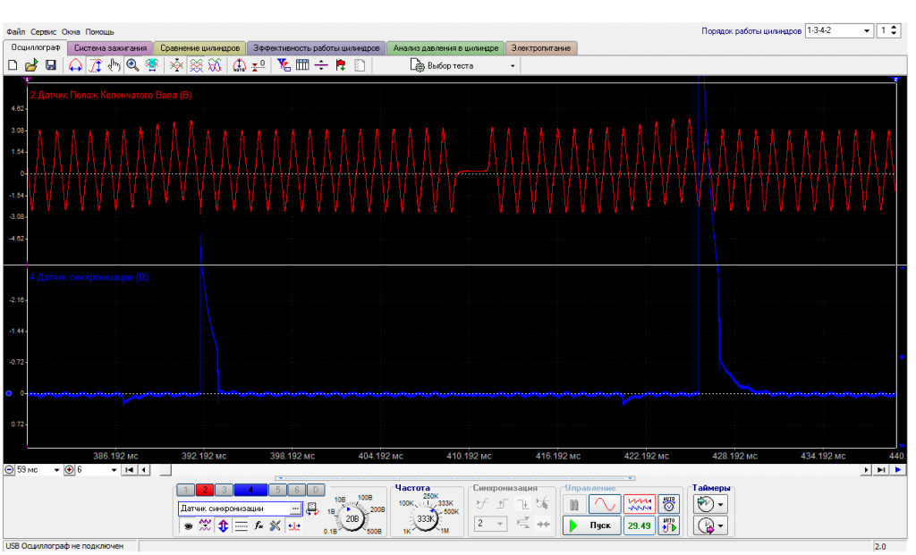Jump to the recording start with skip-back button
The image size is (916, 555).
pyautogui.click(x=129, y=470)
